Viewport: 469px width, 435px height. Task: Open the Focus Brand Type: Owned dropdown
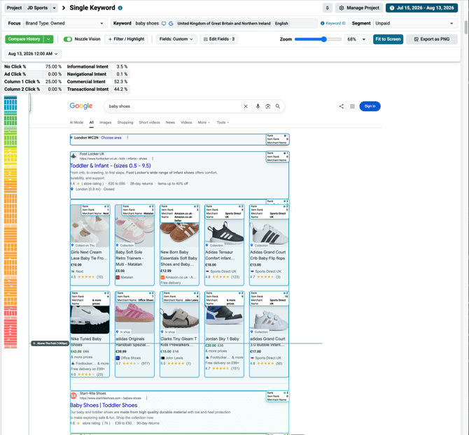(x=64, y=23)
